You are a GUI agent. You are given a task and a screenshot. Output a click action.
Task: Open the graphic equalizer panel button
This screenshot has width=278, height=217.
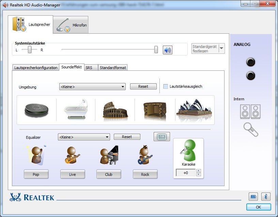click(x=162, y=137)
